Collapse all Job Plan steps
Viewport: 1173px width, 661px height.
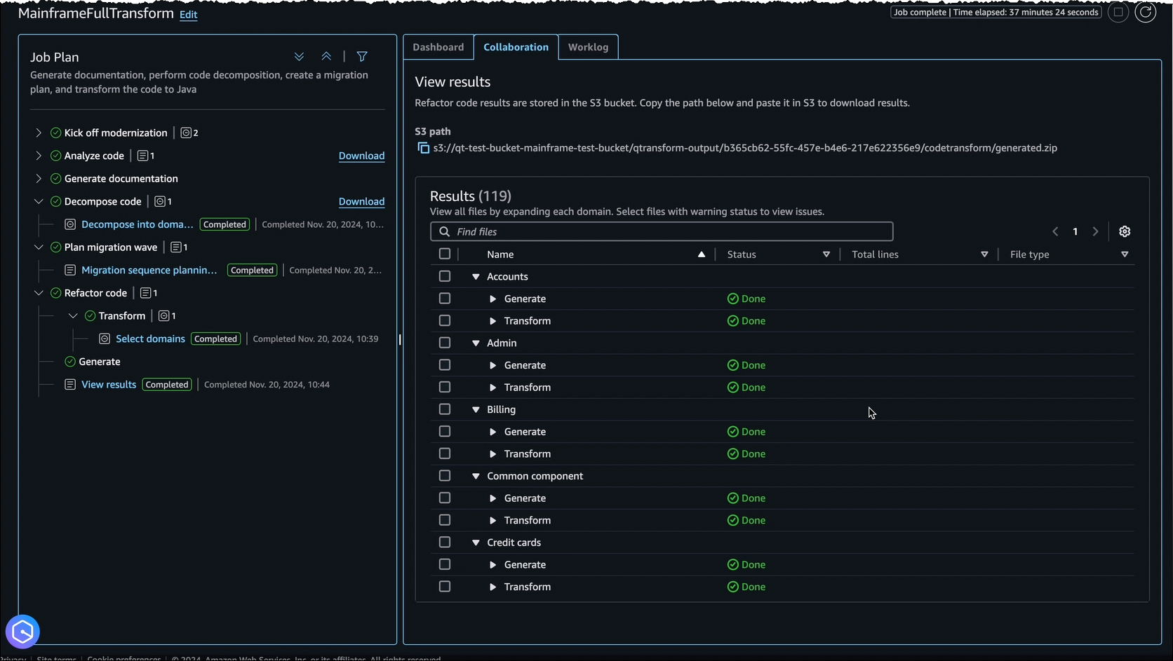pyautogui.click(x=326, y=57)
